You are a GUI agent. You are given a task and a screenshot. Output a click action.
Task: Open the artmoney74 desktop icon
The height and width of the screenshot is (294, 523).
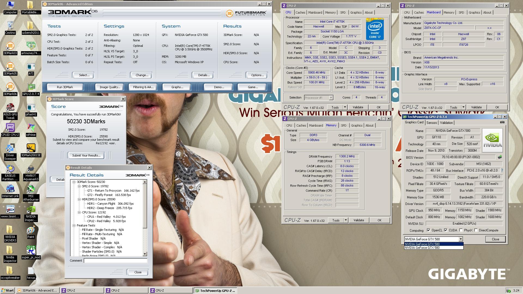coord(31,48)
